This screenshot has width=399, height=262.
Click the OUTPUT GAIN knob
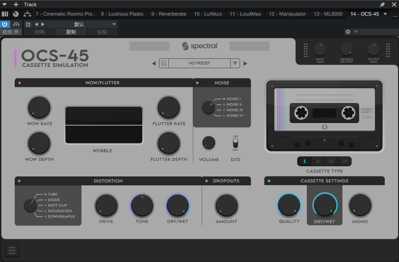tap(374, 49)
